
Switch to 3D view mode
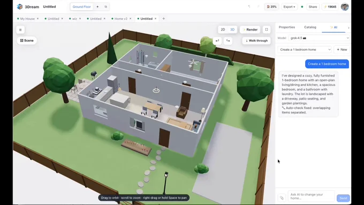[232, 29]
